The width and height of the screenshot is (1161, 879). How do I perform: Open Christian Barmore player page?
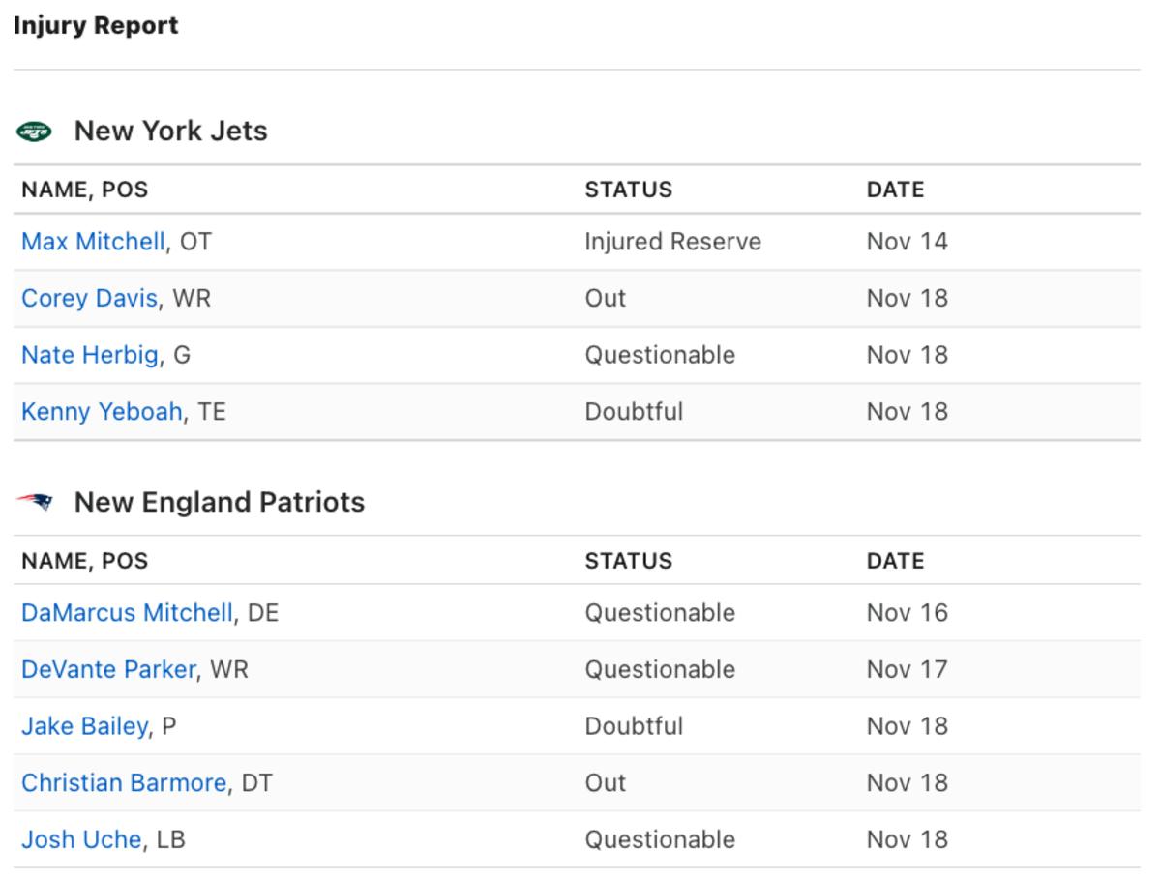click(124, 783)
